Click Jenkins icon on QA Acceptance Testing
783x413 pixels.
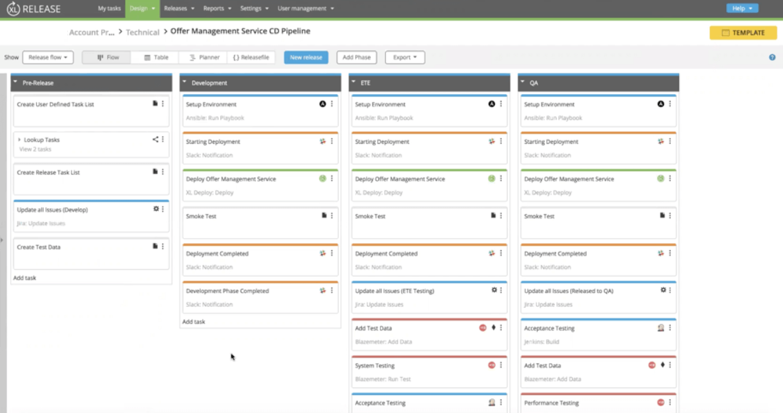660,328
